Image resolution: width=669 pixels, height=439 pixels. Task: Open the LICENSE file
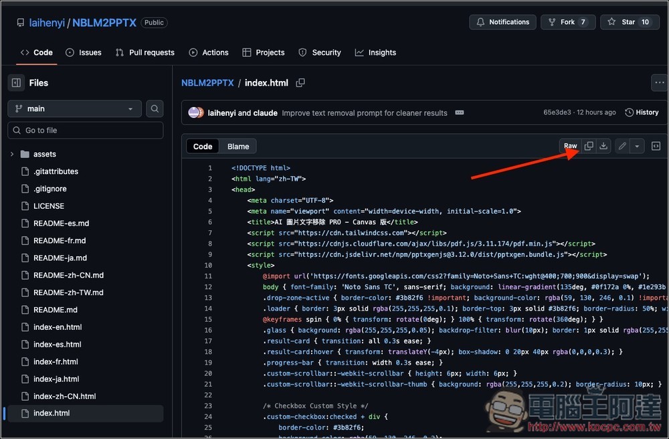[49, 206]
